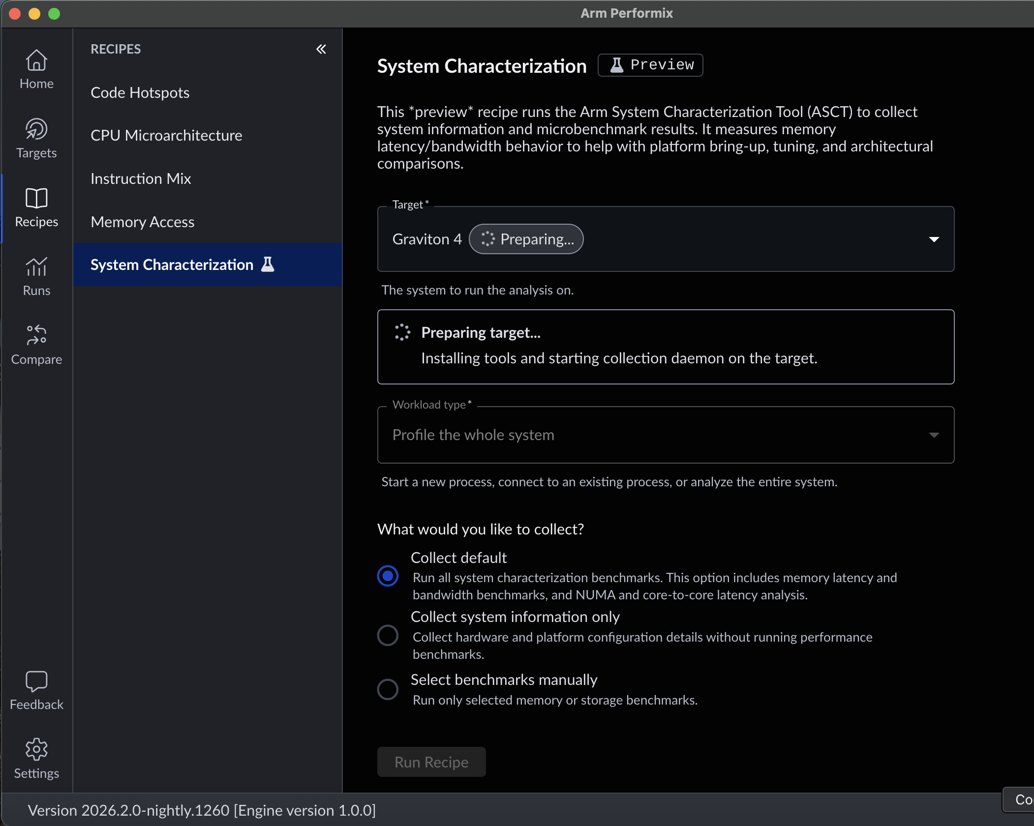Open the Home section icon
Image resolution: width=1034 pixels, height=826 pixels.
click(x=36, y=61)
